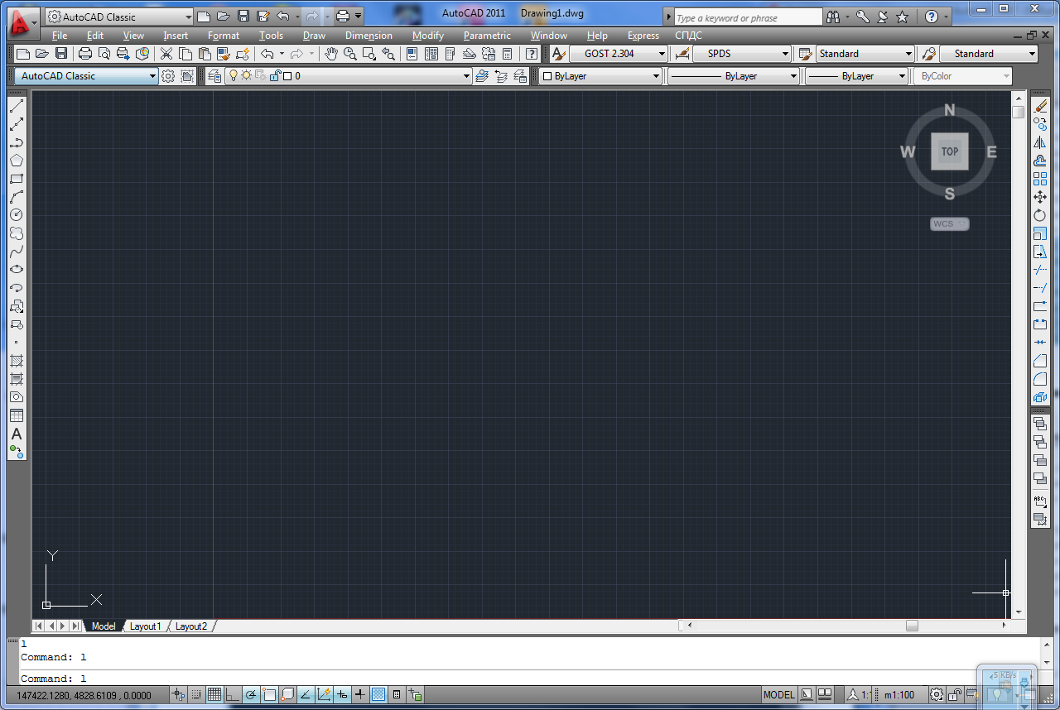Screen dimensions: 1060x710
Task: Open the Dimension menu
Action: click(369, 36)
